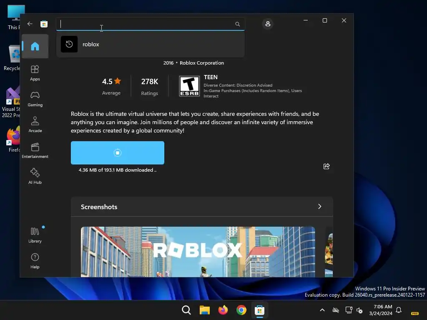Open the AI Hub section
The height and width of the screenshot is (320, 427).
(35, 176)
